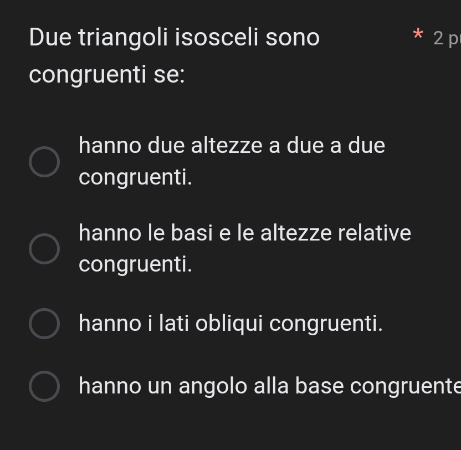Click the text 'hanno due altezze a due a due'
The width and height of the screenshot is (461, 450).
coord(232,146)
